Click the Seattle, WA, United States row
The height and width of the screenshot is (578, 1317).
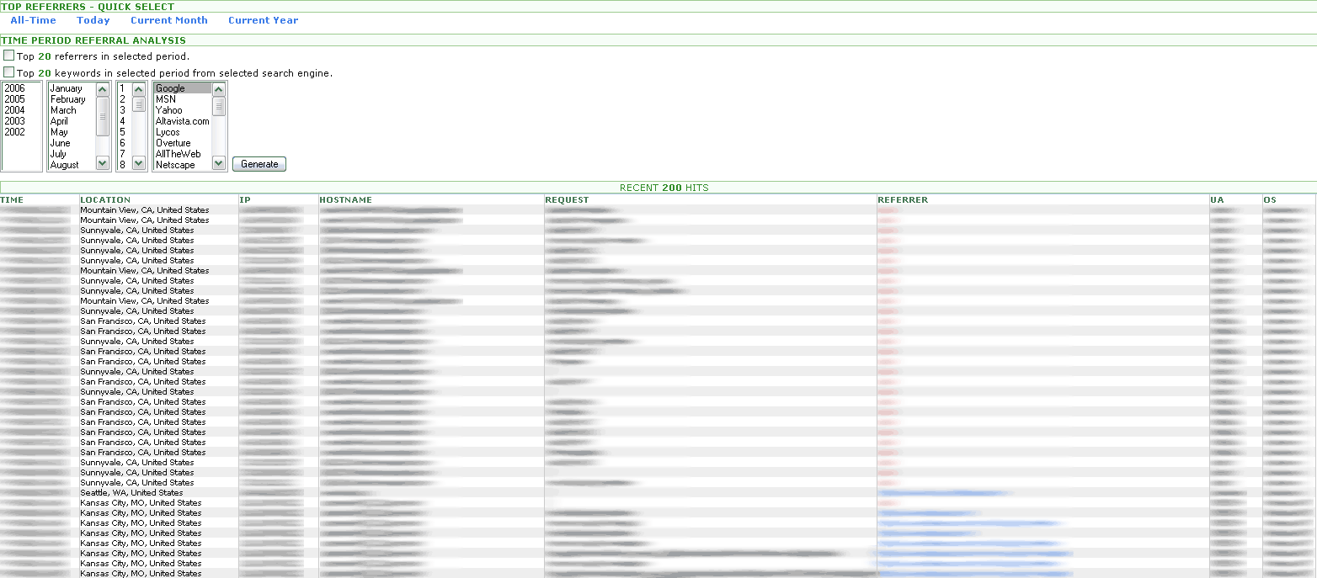pos(658,493)
